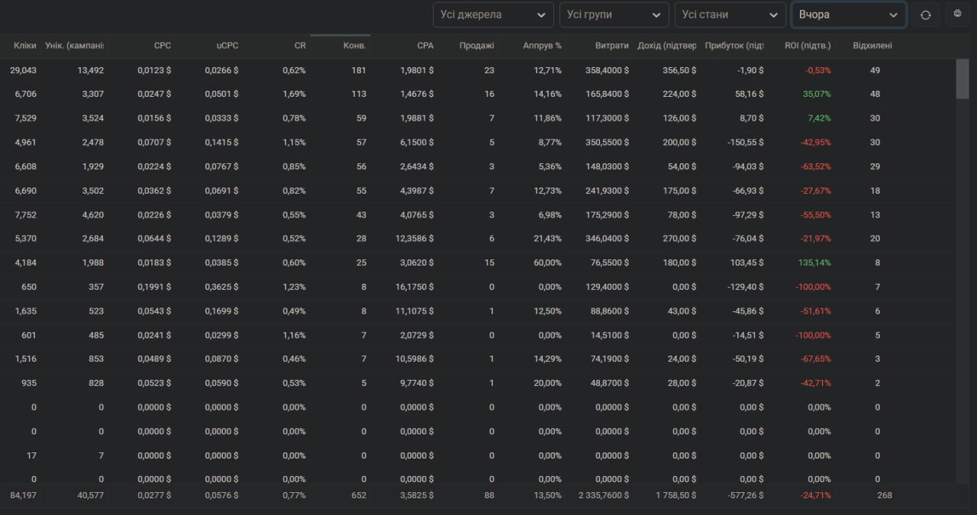Expand the 'Усі групи' dropdown

coord(614,14)
